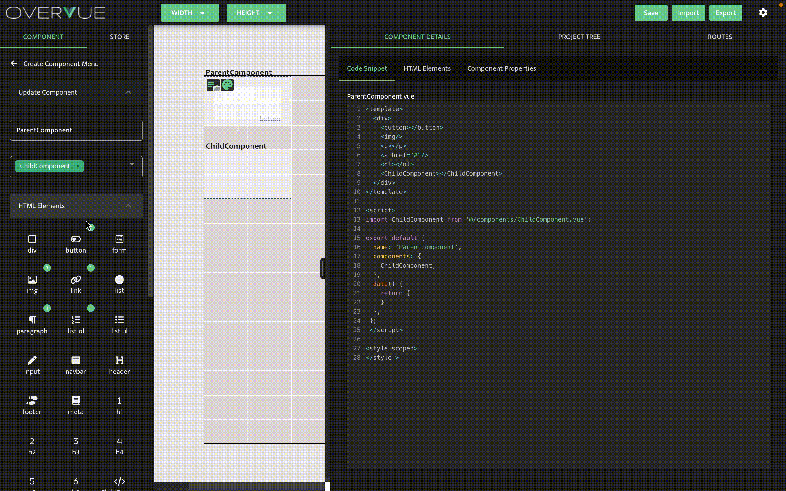
Task: Remove ChildComponent chip from selector
Action: tap(78, 166)
